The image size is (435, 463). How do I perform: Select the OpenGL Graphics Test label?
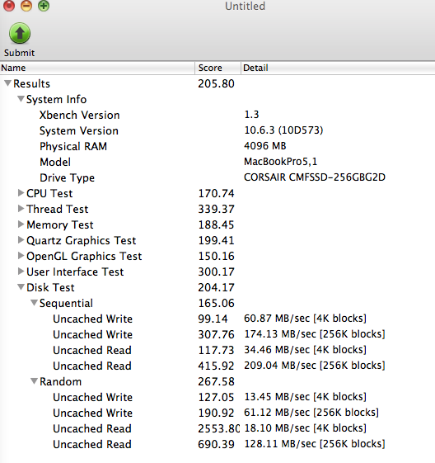[x=84, y=257]
